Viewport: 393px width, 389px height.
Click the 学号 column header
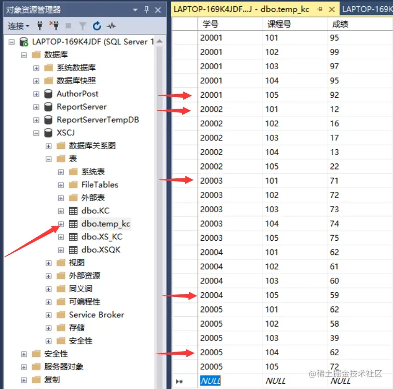tap(231, 24)
